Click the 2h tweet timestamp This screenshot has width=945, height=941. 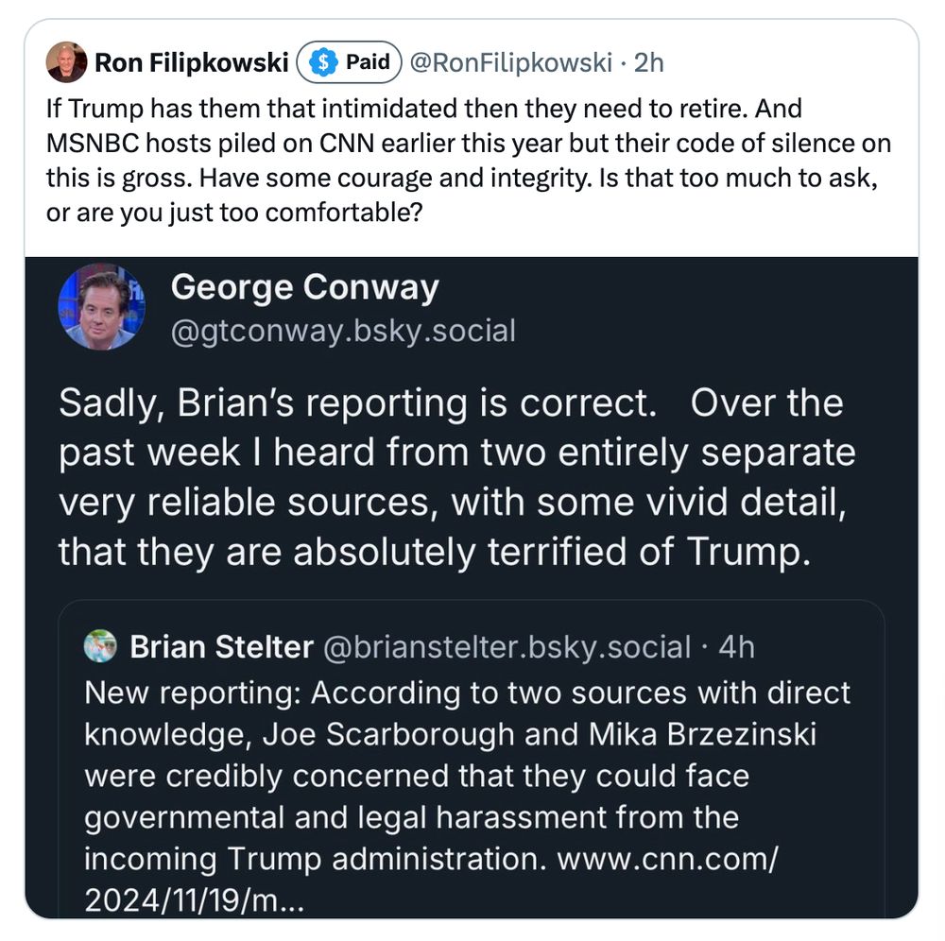point(648,62)
